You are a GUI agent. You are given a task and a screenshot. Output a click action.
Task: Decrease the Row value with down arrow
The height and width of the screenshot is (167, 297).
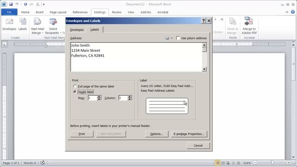click(x=99, y=99)
